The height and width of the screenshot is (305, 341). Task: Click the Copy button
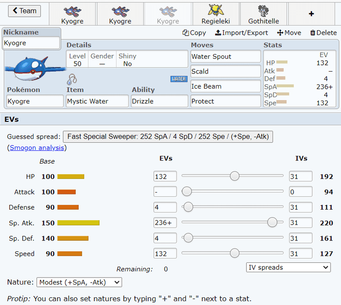point(194,33)
